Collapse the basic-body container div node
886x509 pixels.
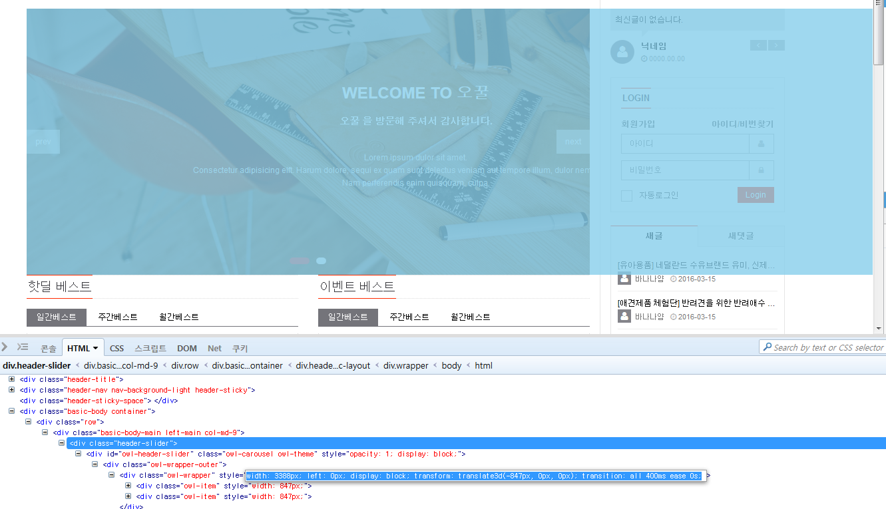point(11,411)
